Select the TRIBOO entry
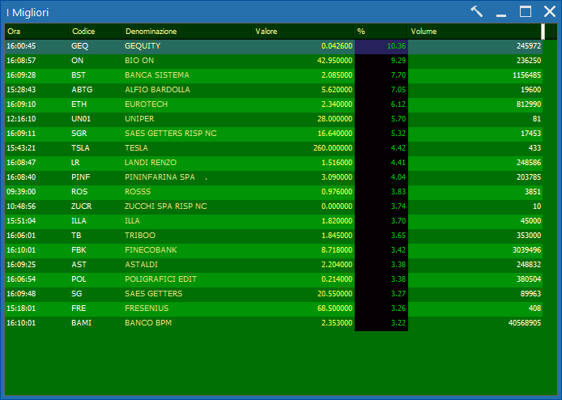The height and width of the screenshot is (400, 562). tap(140, 236)
